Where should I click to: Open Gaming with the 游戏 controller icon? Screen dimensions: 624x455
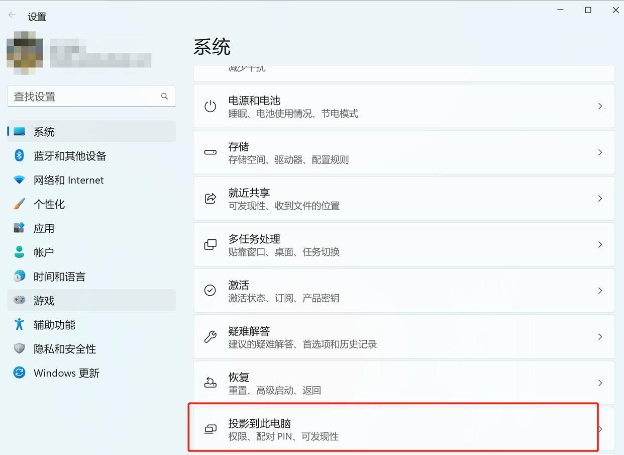point(19,300)
